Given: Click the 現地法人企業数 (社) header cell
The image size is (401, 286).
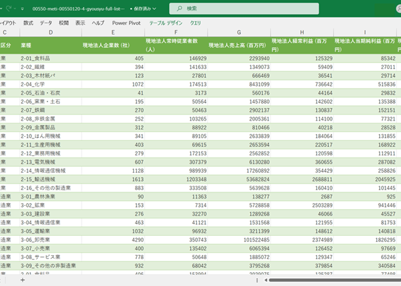Looking at the screenshot, I should (113, 45).
